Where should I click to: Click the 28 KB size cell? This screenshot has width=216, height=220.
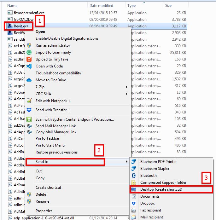[181, 13]
